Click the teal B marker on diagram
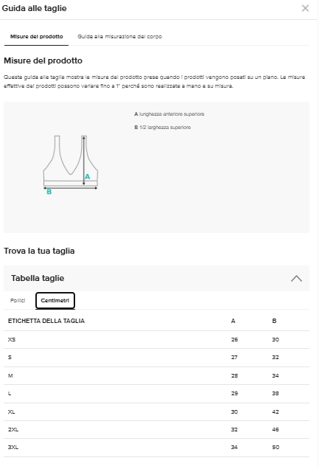 coord(49,192)
